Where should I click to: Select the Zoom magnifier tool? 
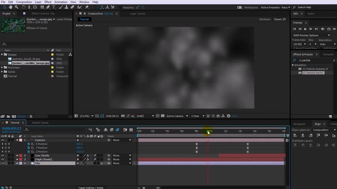[16, 7]
